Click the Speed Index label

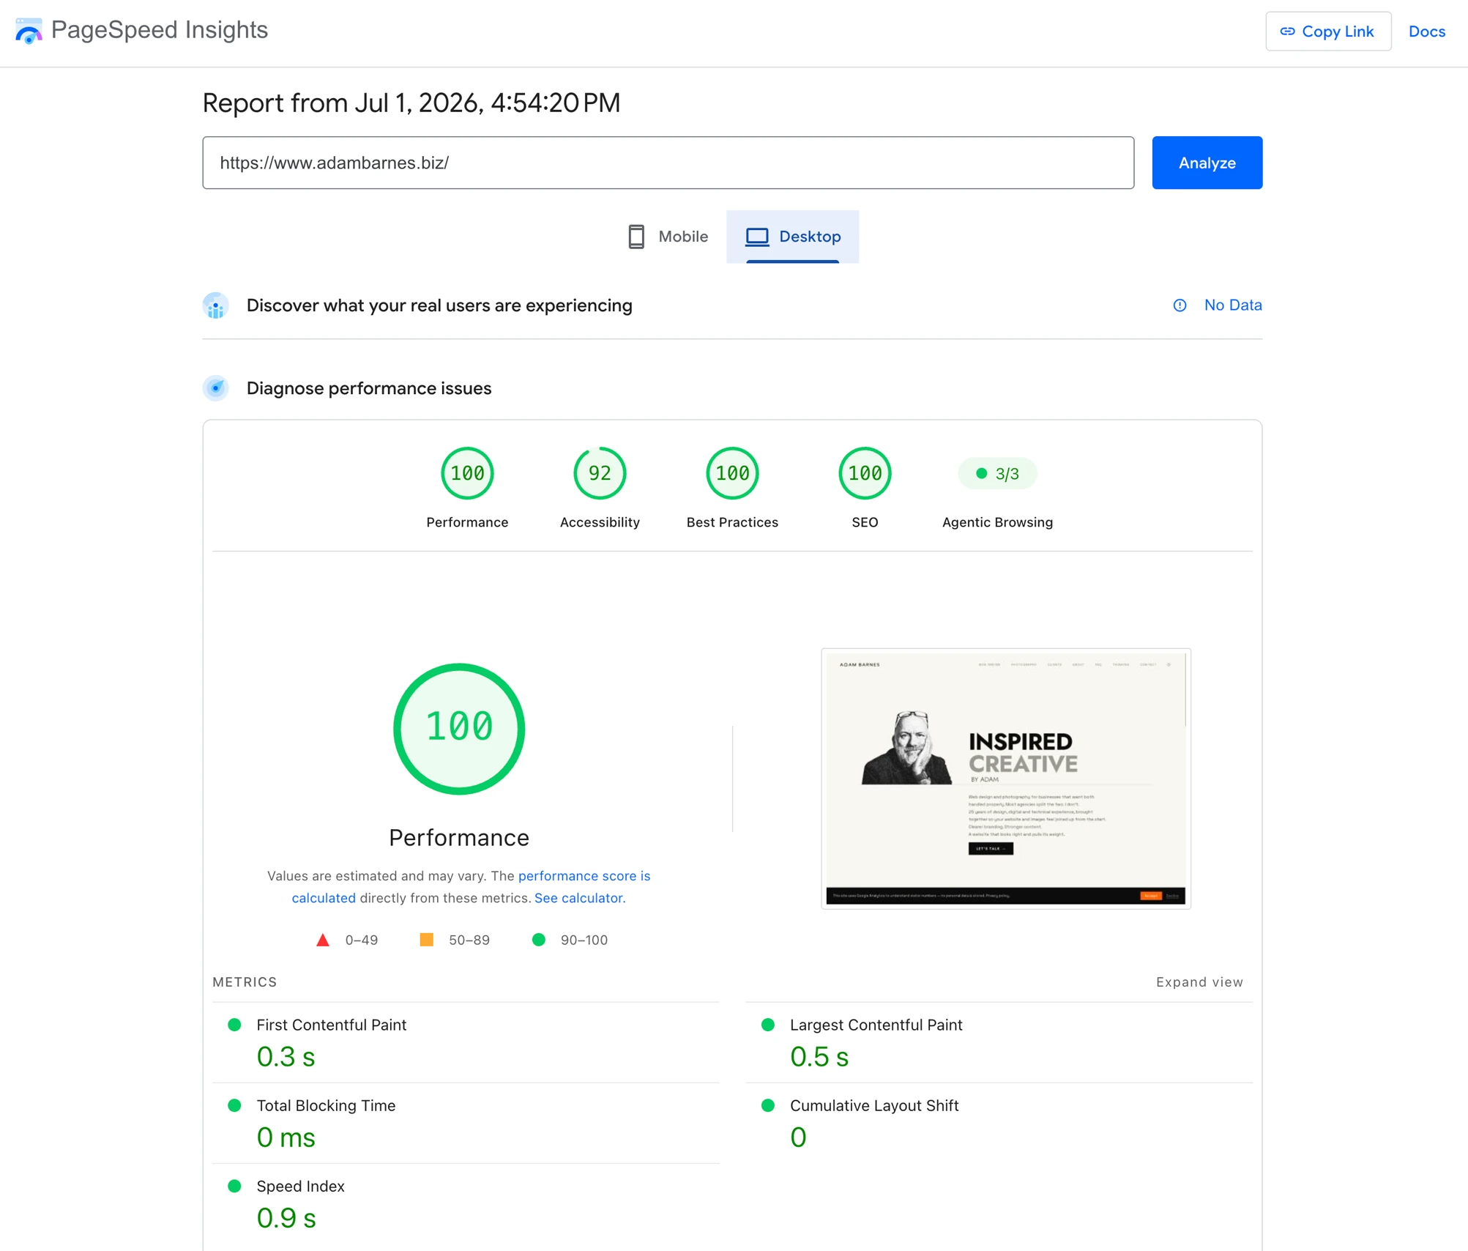pyautogui.click(x=300, y=1186)
